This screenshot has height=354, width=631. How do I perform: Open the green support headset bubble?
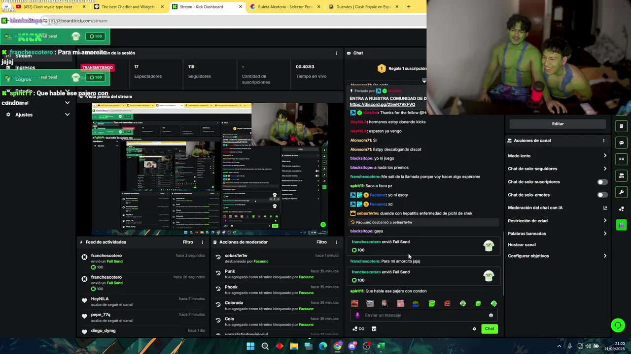click(618, 325)
